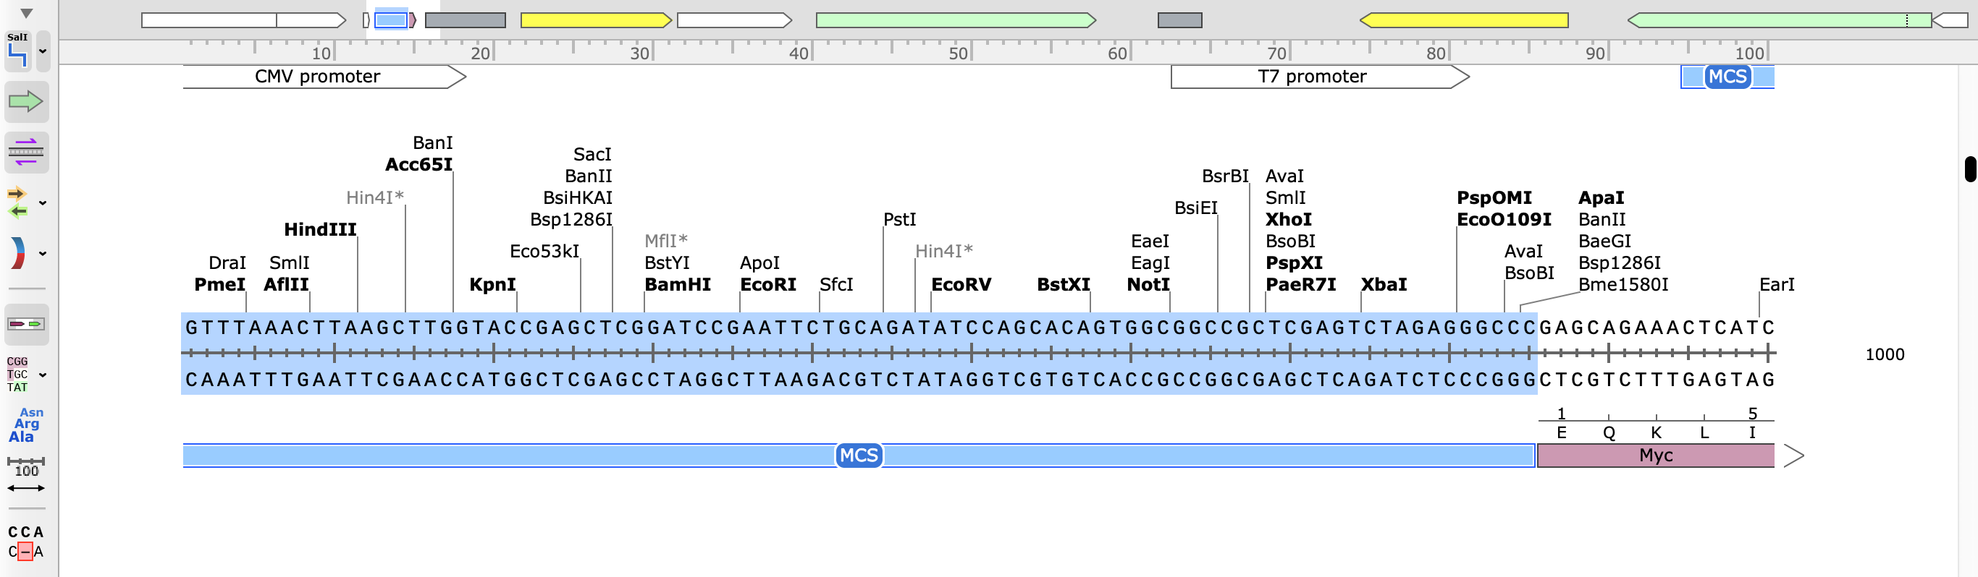
Task: Select the purple Myc feature bar
Action: point(1655,456)
